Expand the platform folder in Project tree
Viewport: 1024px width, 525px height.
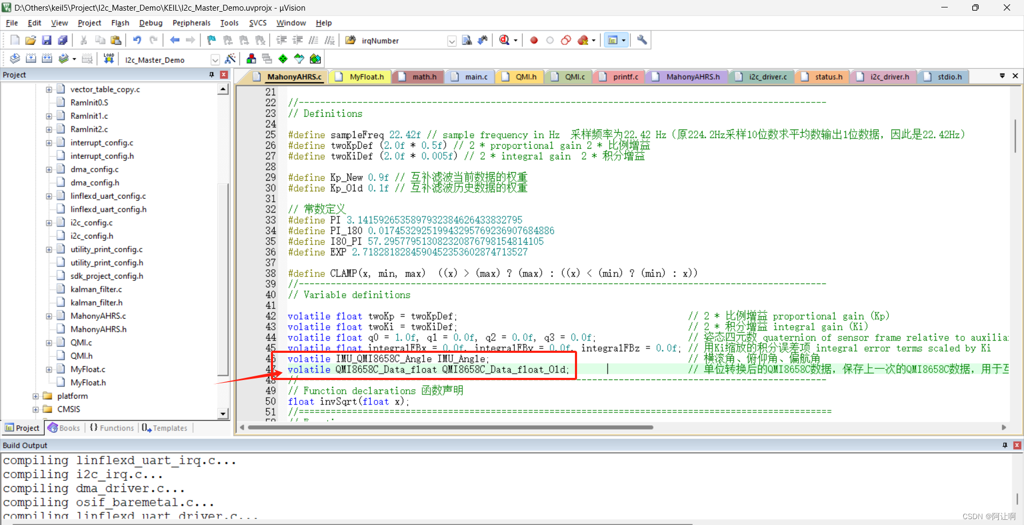pyautogui.click(x=35, y=395)
